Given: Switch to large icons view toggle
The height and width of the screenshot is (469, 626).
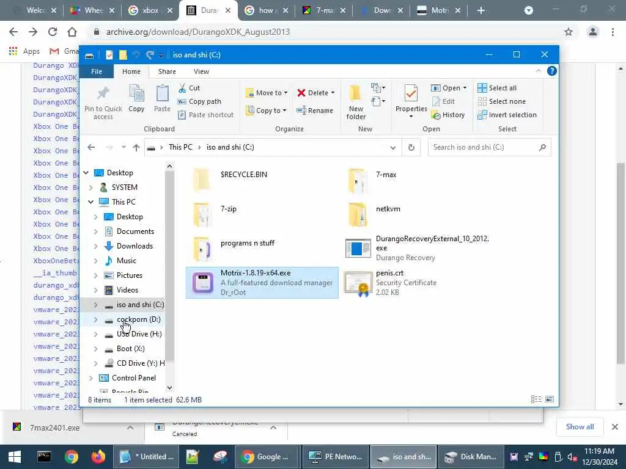Looking at the screenshot, I should pos(550,399).
